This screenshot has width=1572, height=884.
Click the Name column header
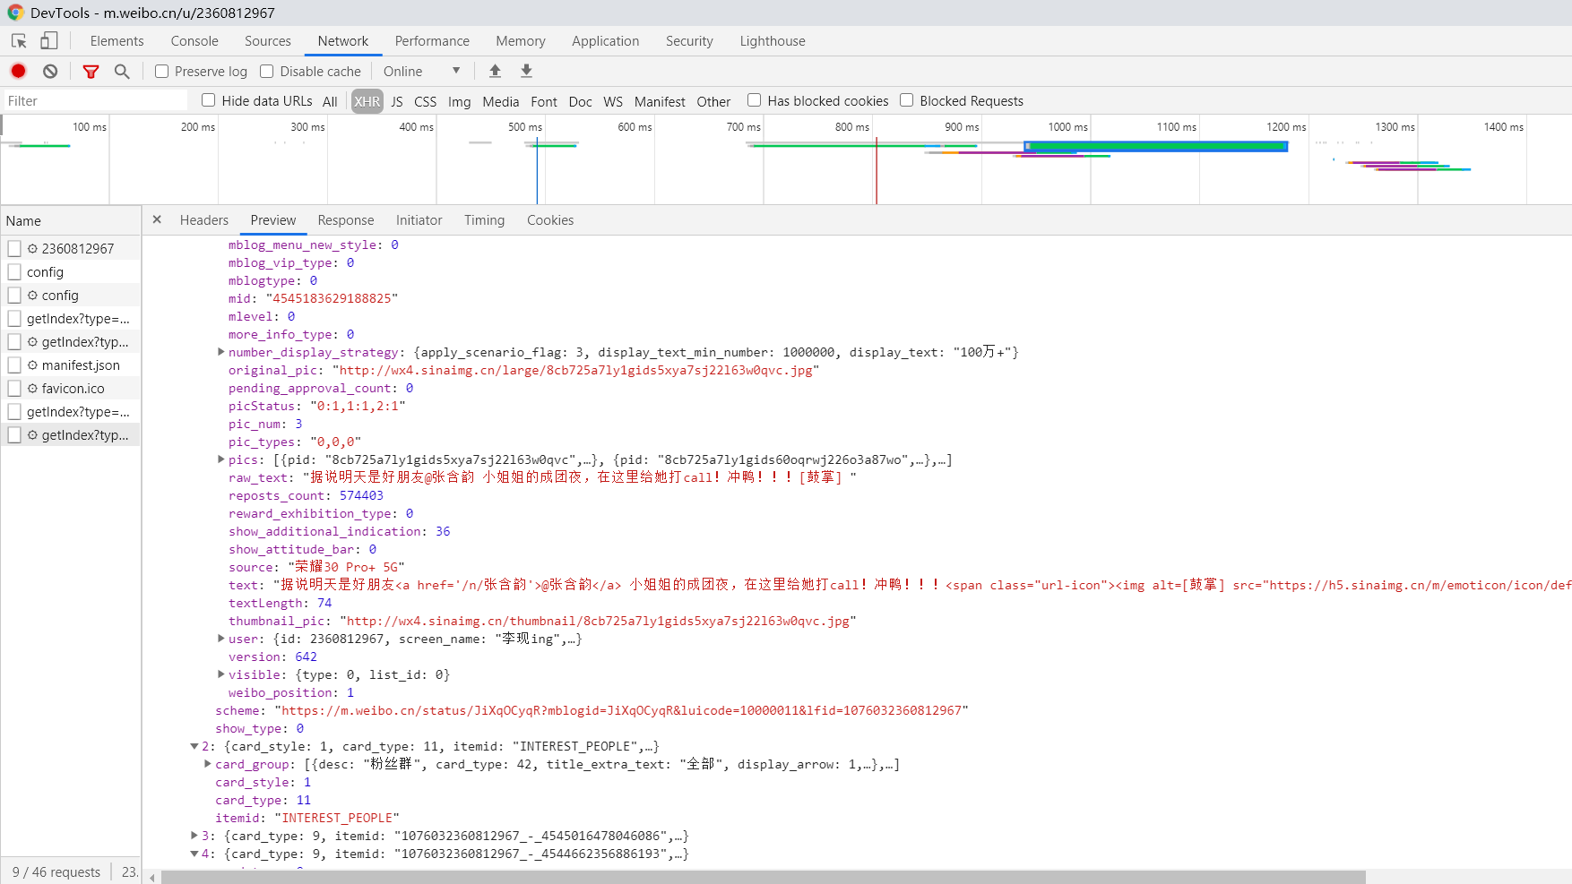[x=71, y=221]
